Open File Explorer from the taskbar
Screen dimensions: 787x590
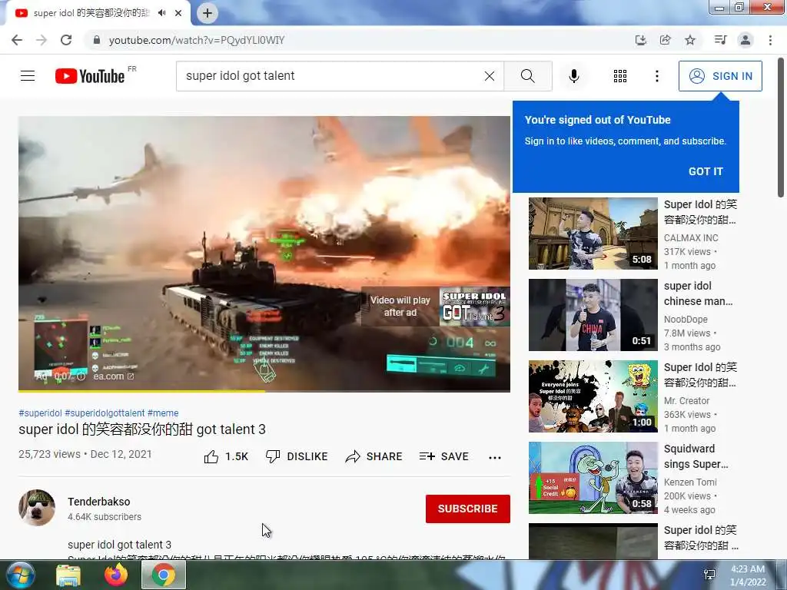tap(68, 575)
